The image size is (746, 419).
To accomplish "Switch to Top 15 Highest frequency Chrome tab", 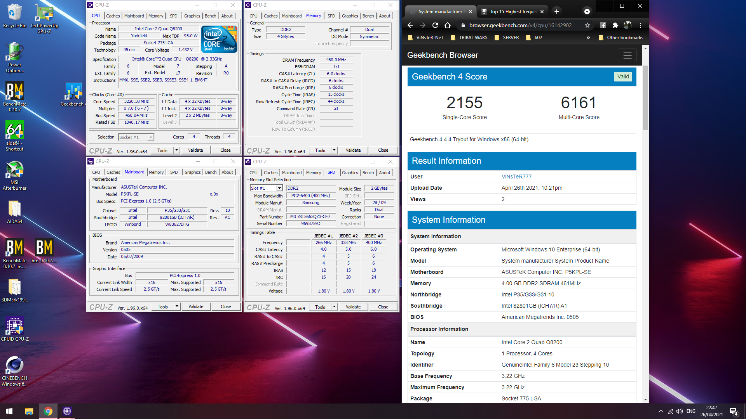I will 512,12.
